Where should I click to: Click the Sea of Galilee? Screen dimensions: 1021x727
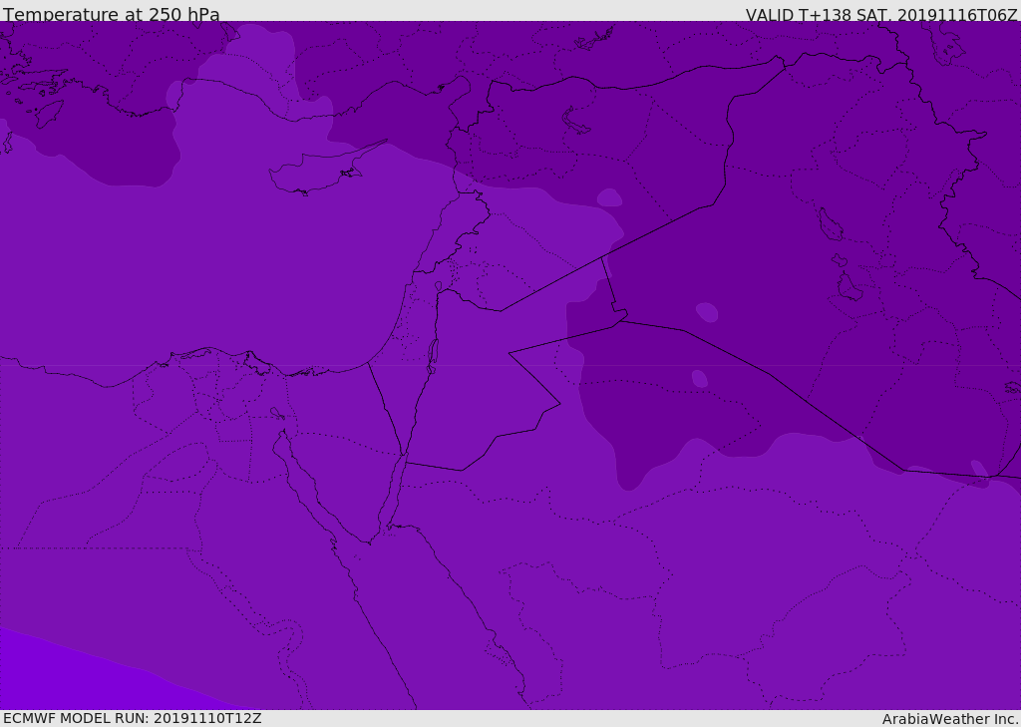pos(438,286)
